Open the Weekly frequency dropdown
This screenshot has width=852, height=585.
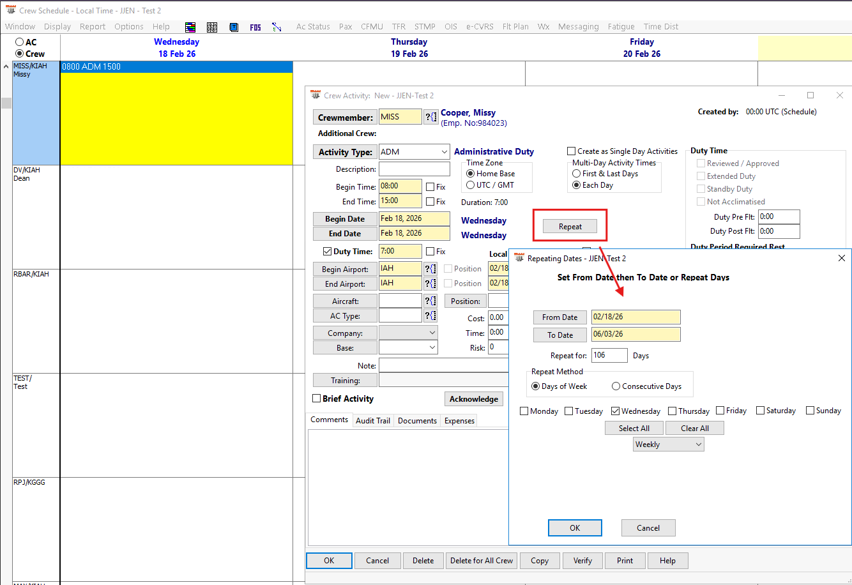click(669, 444)
